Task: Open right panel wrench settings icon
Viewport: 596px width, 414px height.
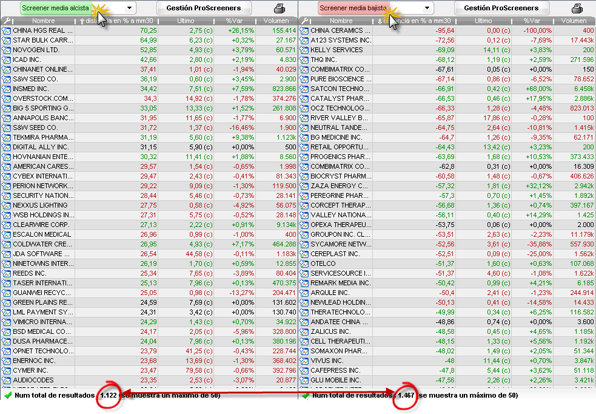Action: coord(304,21)
